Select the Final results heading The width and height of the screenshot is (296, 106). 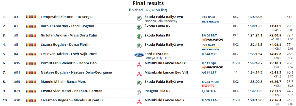(148, 3)
